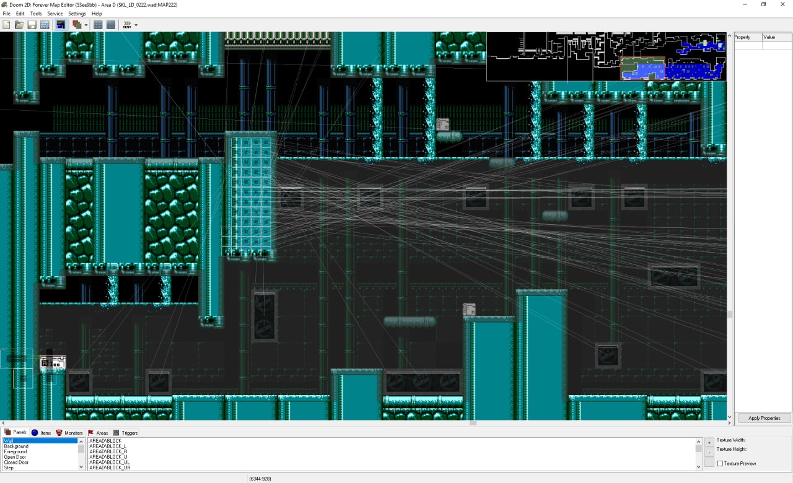Toggle the grid display icon
This screenshot has height=483, width=793.
click(x=98, y=25)
